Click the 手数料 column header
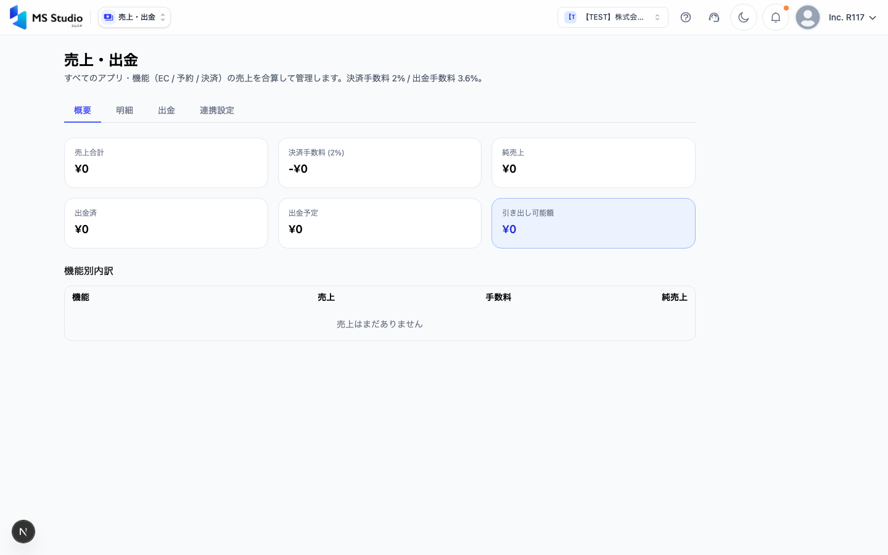This screenshot has width=888, height=555. pyautogui.click(x=498, y=297)
